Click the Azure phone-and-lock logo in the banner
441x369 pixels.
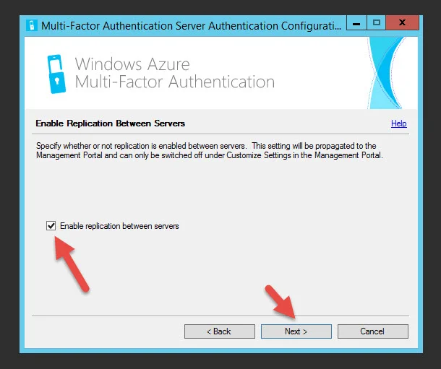(x=56, y=74)
